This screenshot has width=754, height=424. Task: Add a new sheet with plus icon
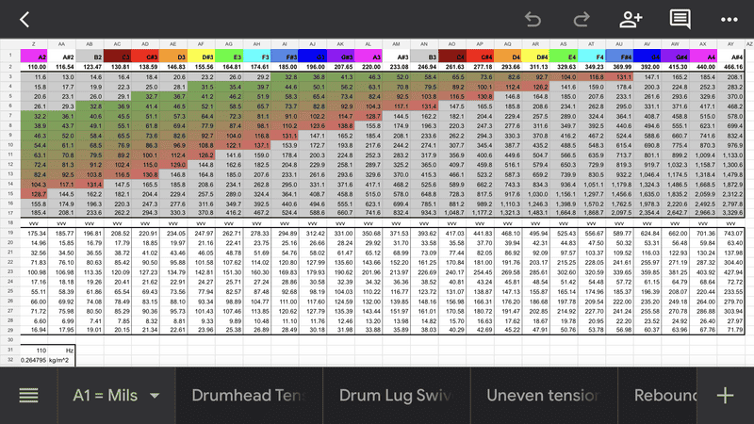pos(725,396)
